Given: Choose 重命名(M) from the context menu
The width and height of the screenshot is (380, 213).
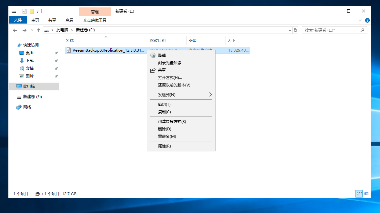Looking at the screenshot, I should [181, 136].
